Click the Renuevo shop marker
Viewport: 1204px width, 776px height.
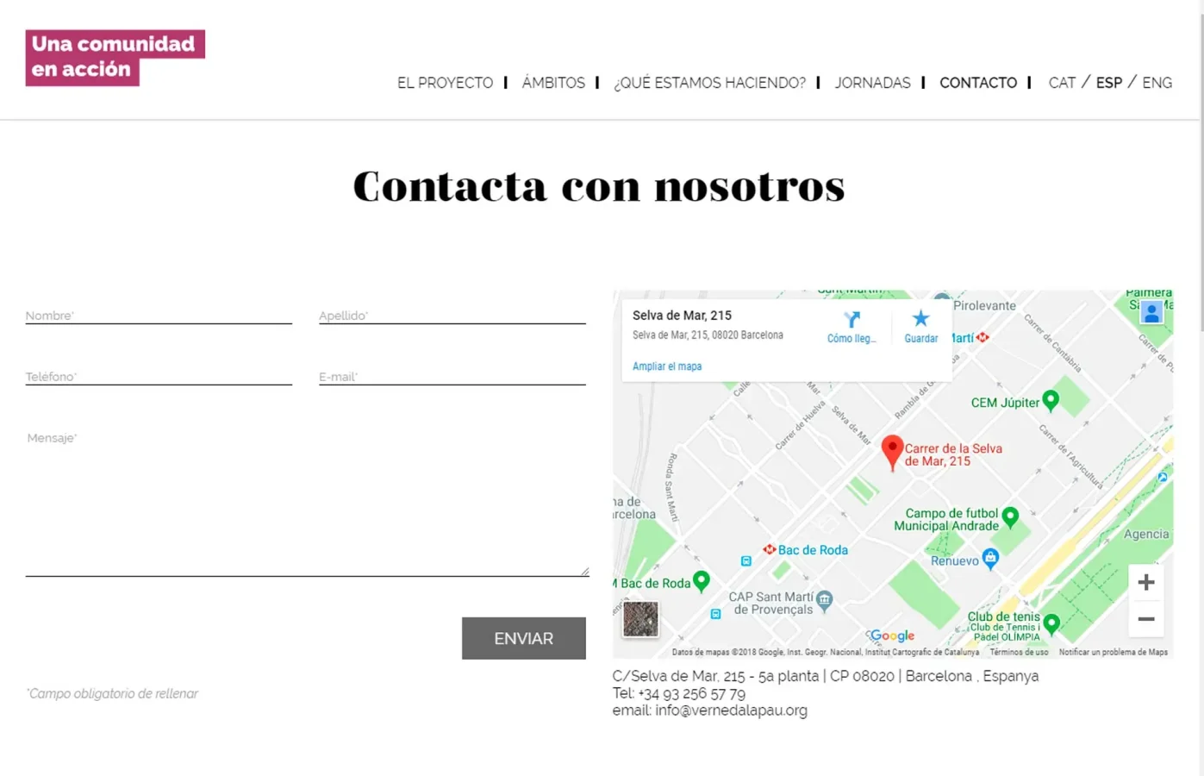(990, 559)
